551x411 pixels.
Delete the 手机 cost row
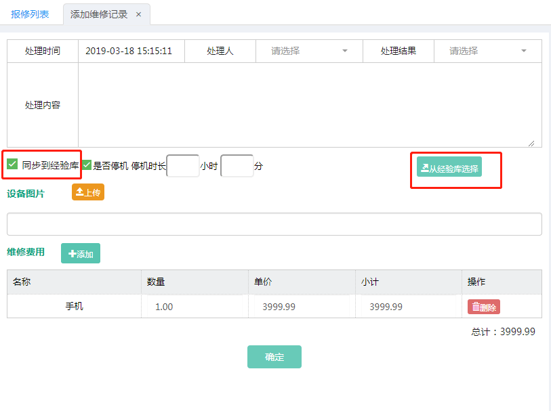[x=484, y=307]
